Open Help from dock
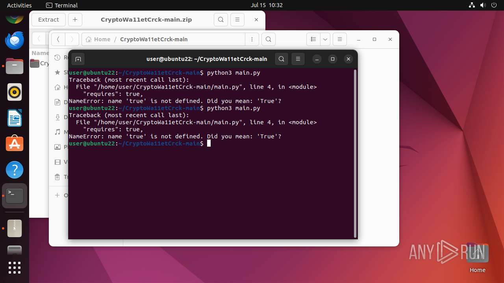Viewport: 504px width, 283px height. click(x=15, y=170)
